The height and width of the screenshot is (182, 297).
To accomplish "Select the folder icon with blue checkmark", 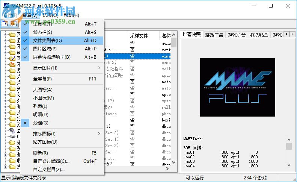I will pyautogui.click(x=12, y=58).
